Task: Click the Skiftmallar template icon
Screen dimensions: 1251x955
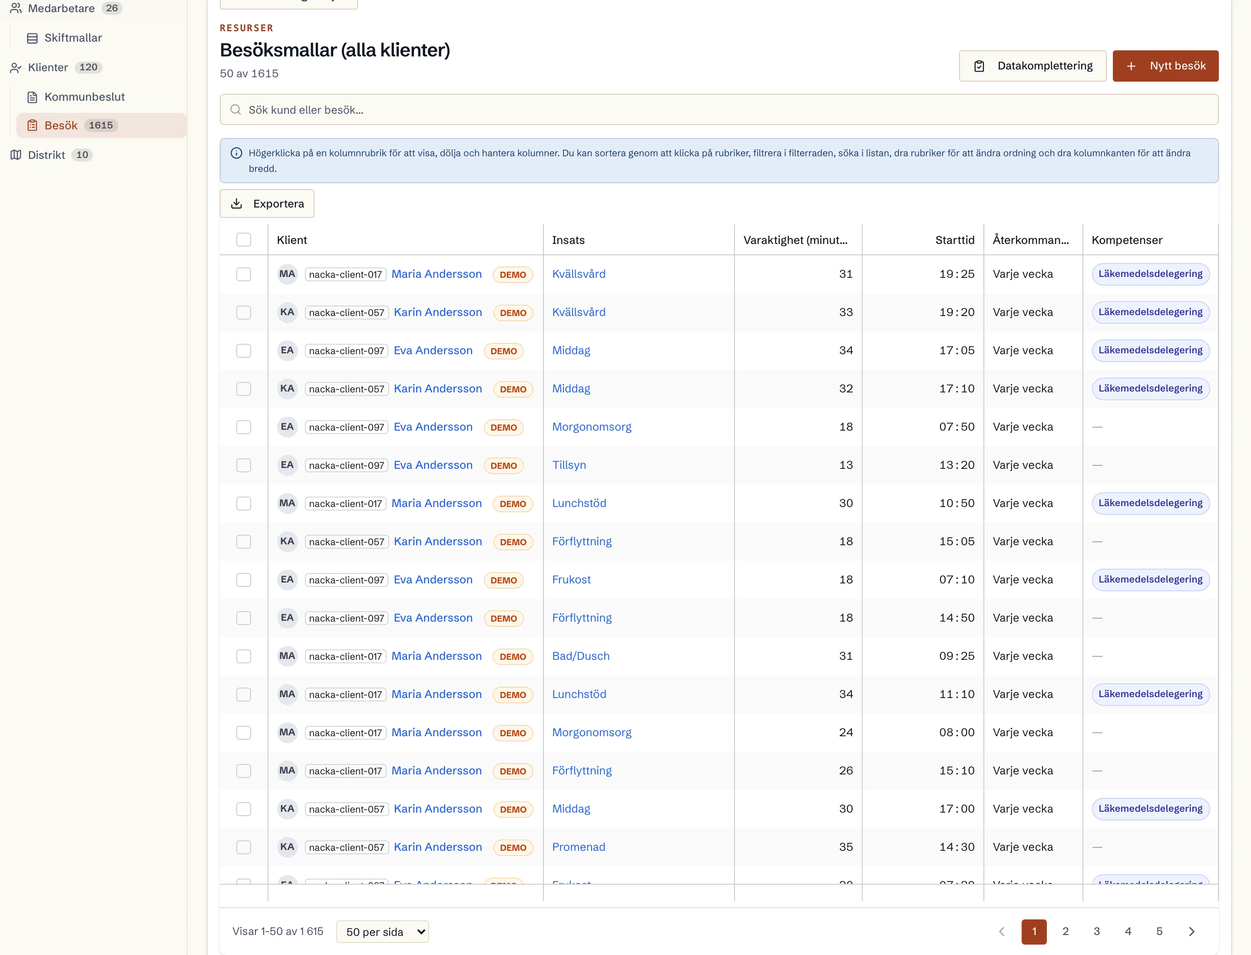Action: [x=33, y=38]
